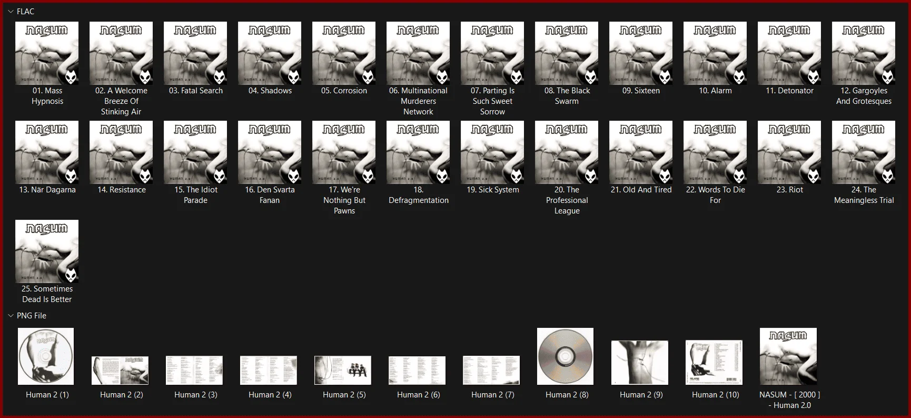Click the Human 2 (6) scan thumbnail

click(417, 371)
